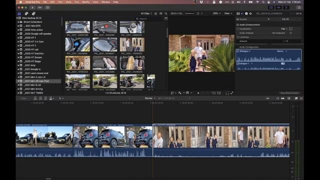Open the Flat equalization preset dropdown
320x180 pixels.
tap(284, 29)
